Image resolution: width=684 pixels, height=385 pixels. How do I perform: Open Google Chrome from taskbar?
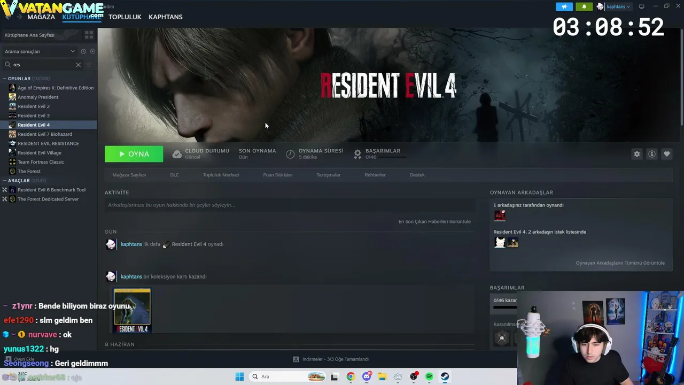click(x=351, y=376)
